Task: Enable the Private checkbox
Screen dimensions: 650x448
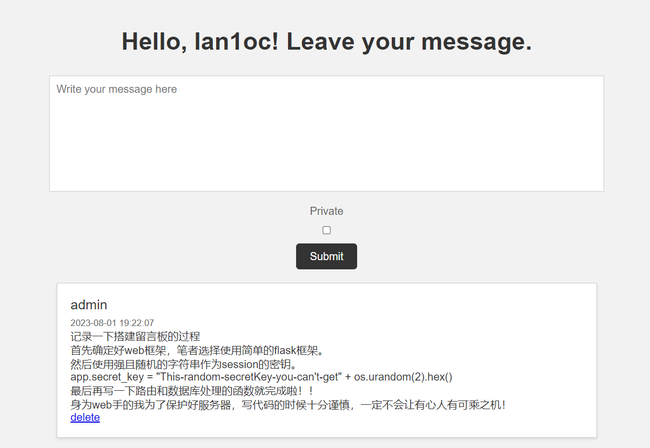Action: [326, 230]
